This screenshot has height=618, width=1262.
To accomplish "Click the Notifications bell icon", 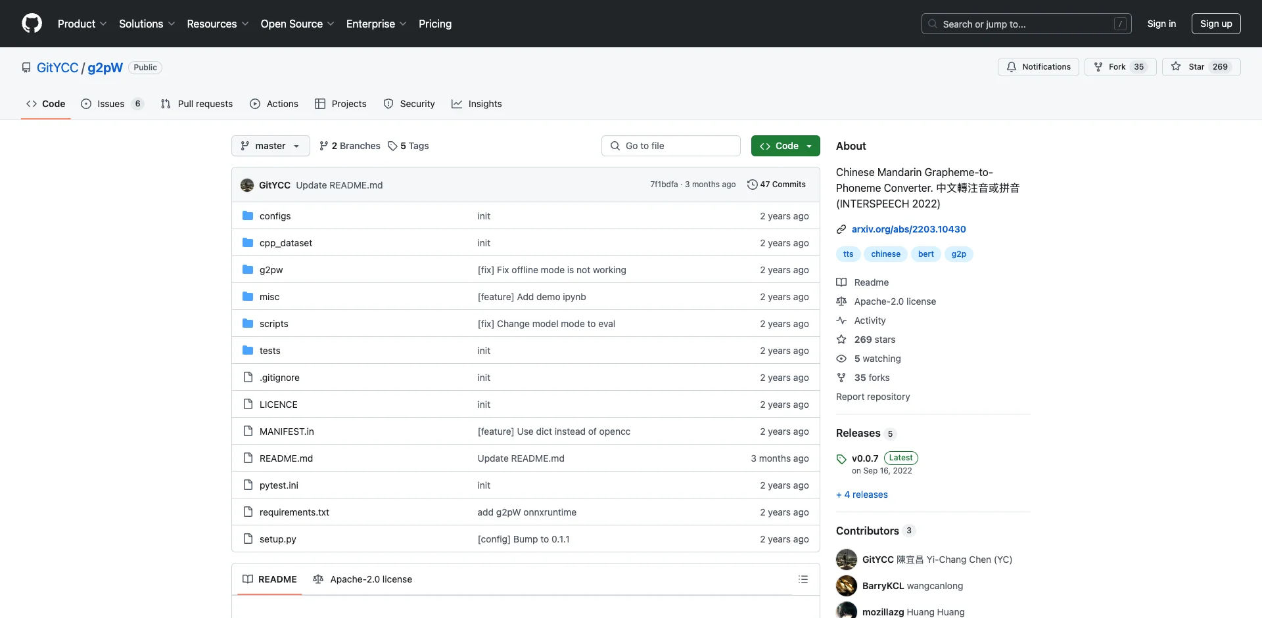I will click(x=1012, y=67).
